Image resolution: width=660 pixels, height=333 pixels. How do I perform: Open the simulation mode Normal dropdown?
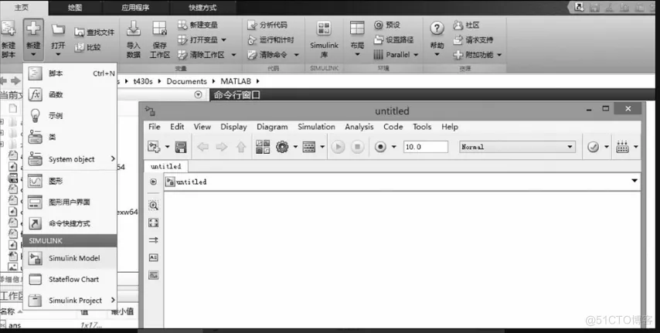(517, 147)
